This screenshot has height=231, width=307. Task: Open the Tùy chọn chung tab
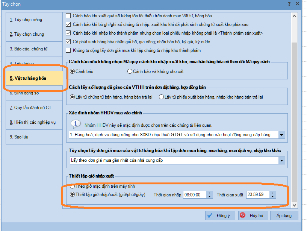point(33,34)
